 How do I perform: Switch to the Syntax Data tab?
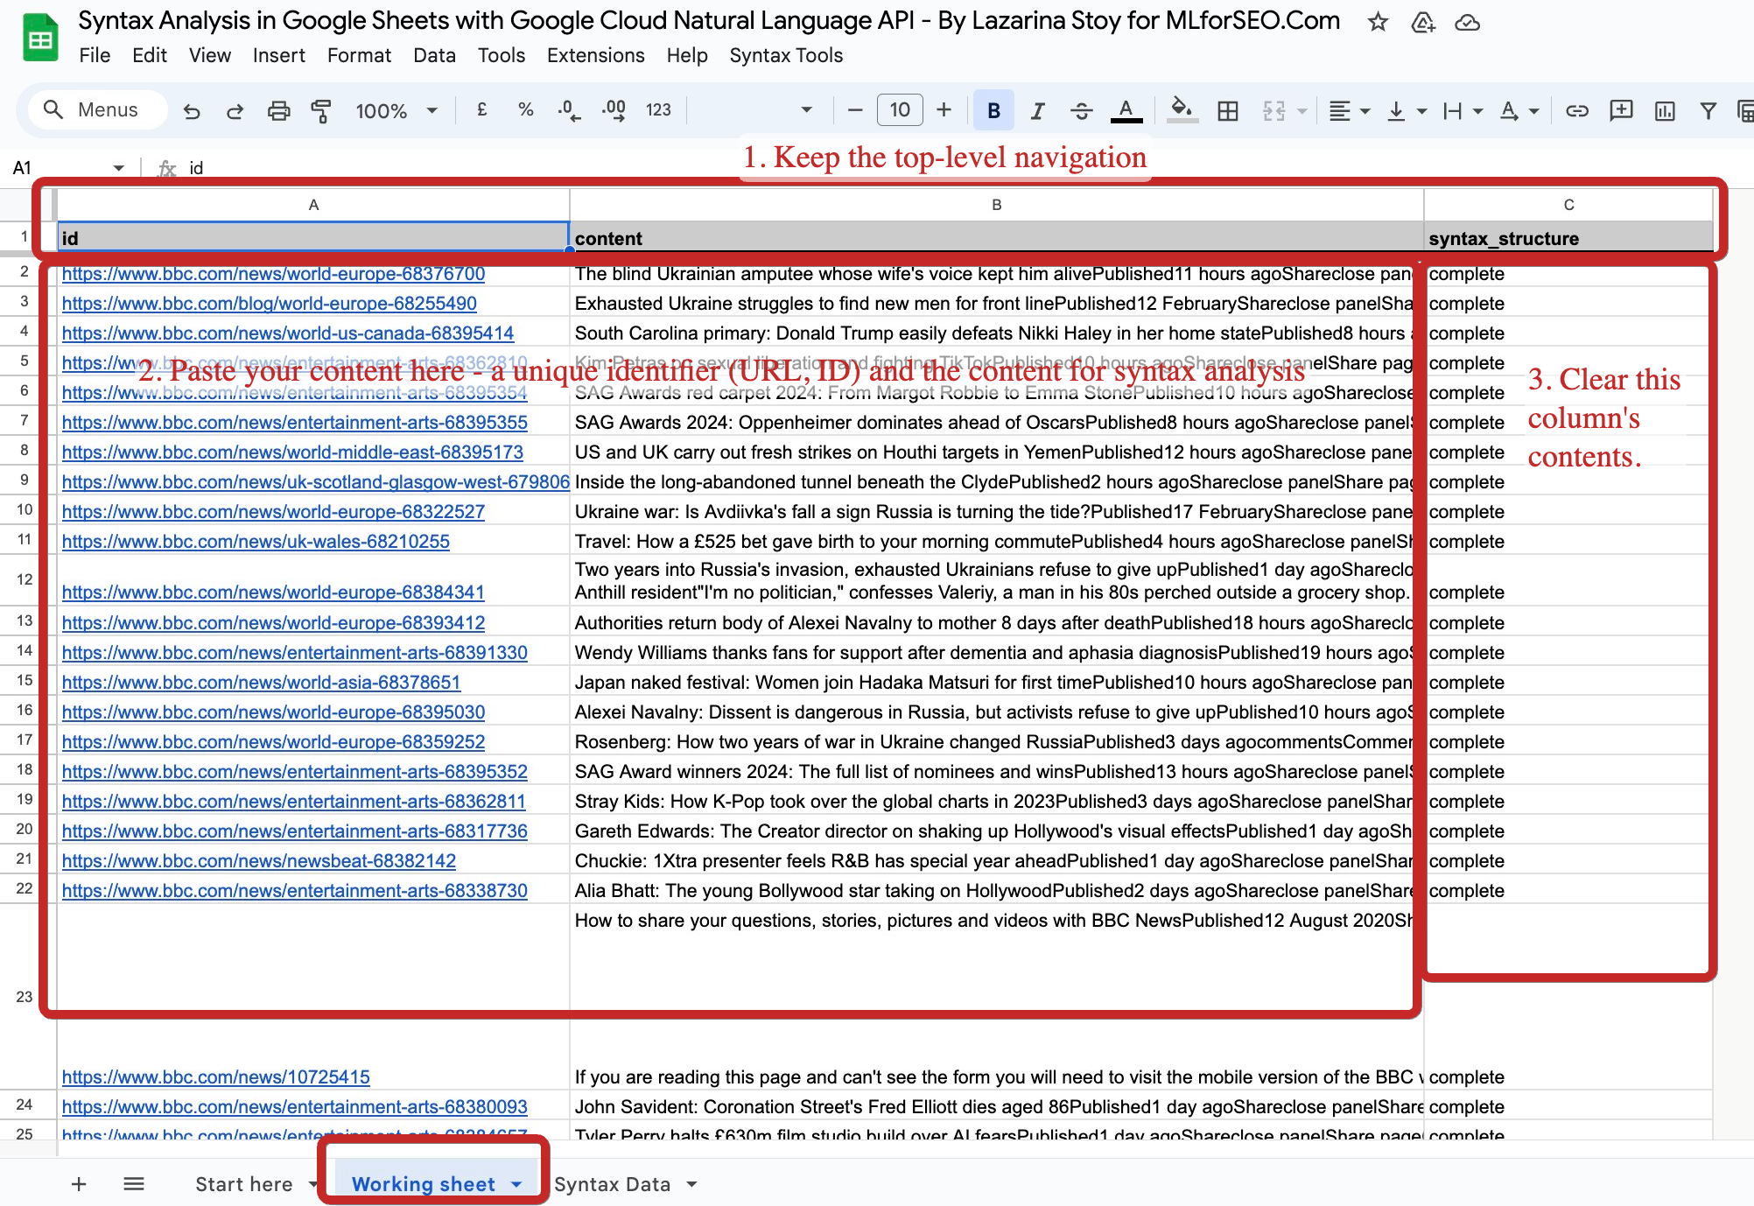click(x=612, y=1184)
